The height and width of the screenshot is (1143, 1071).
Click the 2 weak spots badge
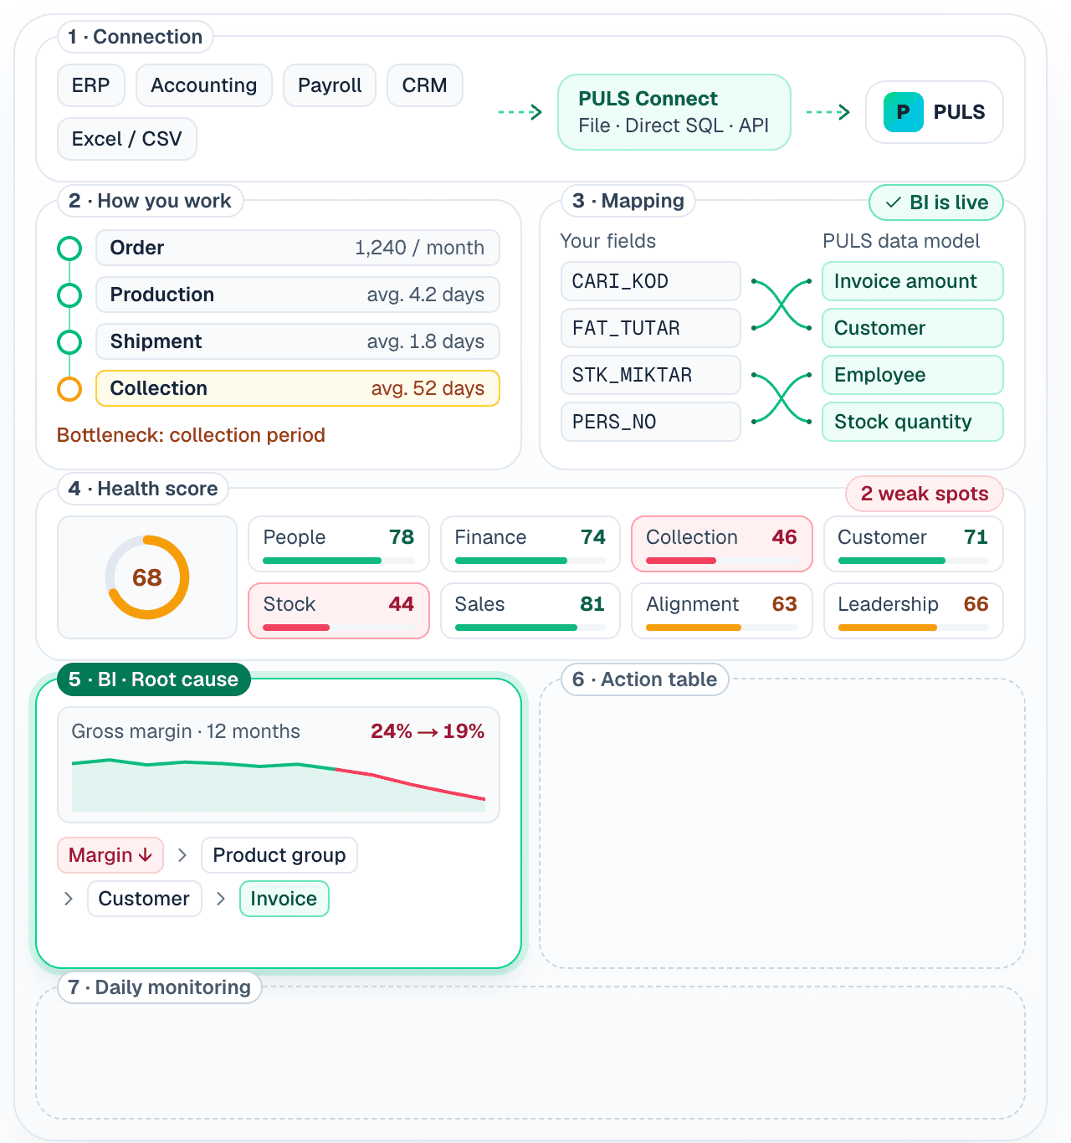pyautogui.click(x=925, y=494)
